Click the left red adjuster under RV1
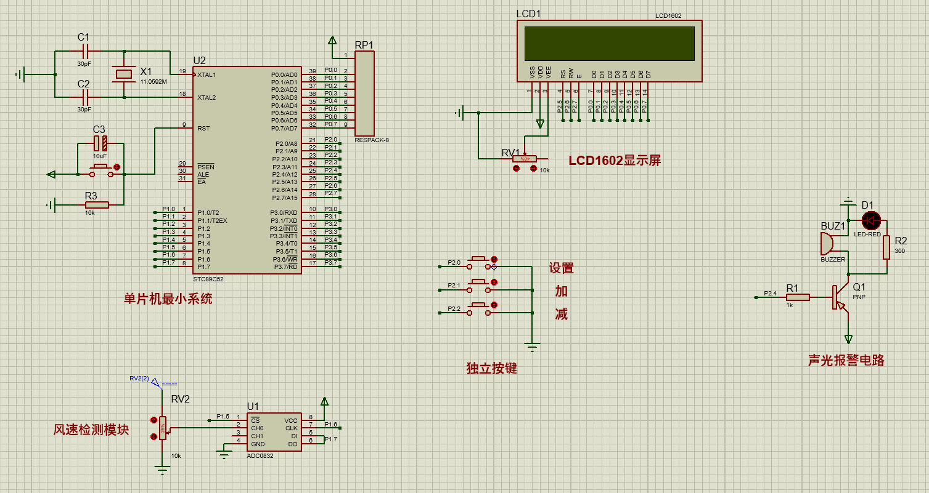The height and width of the screenshot is (493, 929). pyautogui.click(x=516, y=169)
